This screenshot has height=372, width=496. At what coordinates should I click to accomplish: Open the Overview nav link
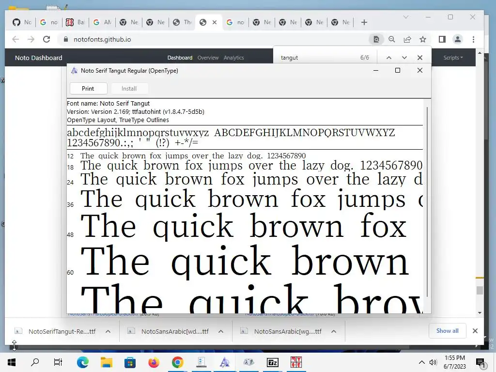point(208,58)
